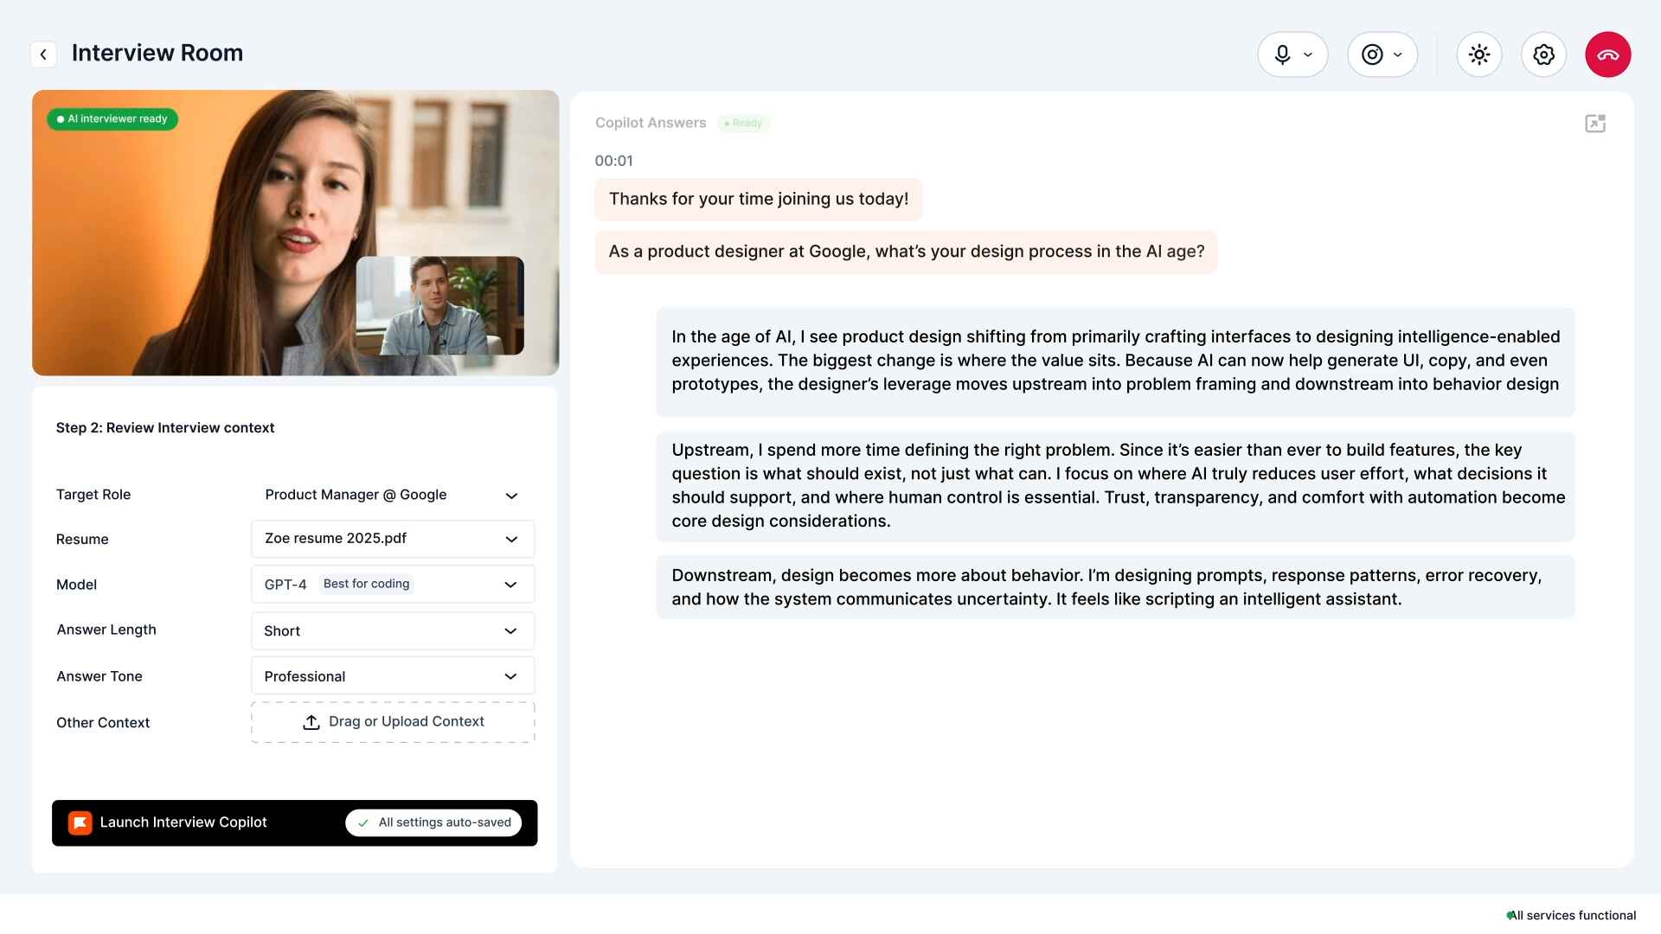
Task: Toggle the Ready status badge
Action: pyautogui.click(x=743, y=123)
